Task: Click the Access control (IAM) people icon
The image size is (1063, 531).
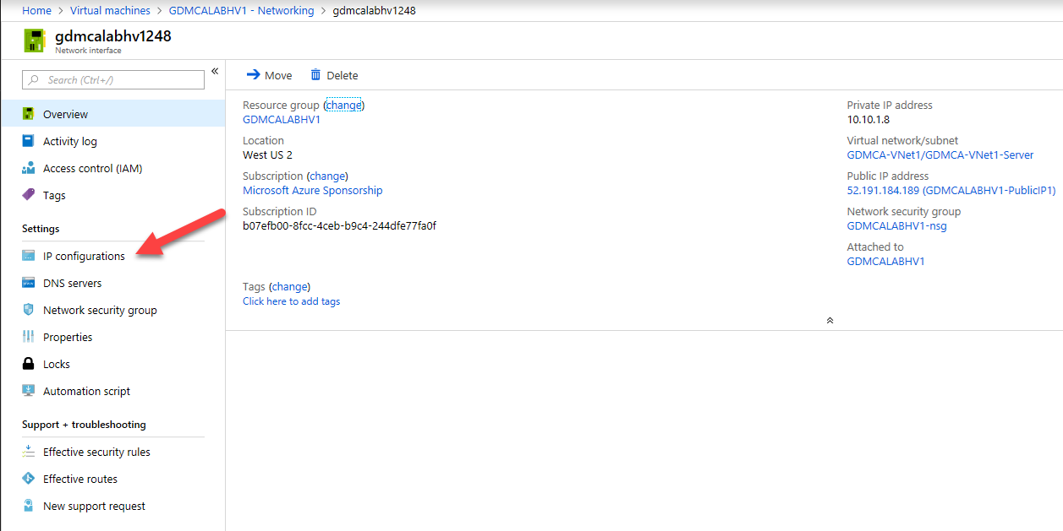Action: point(29,168)
